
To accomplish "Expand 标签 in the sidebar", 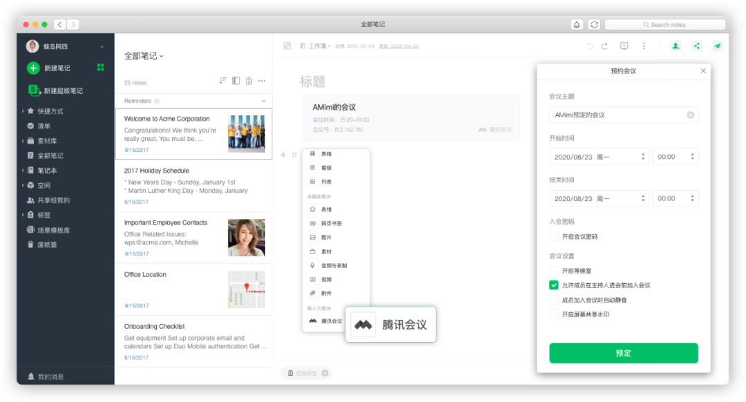I will point(23,215).
